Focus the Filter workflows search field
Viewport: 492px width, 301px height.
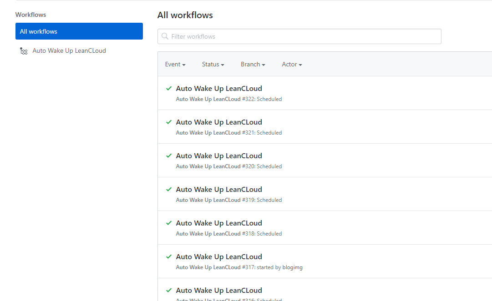tap(299, 36)
